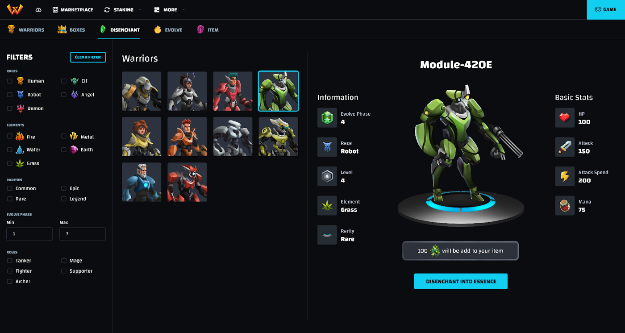Click the Mana potion icon

(565, 206)
